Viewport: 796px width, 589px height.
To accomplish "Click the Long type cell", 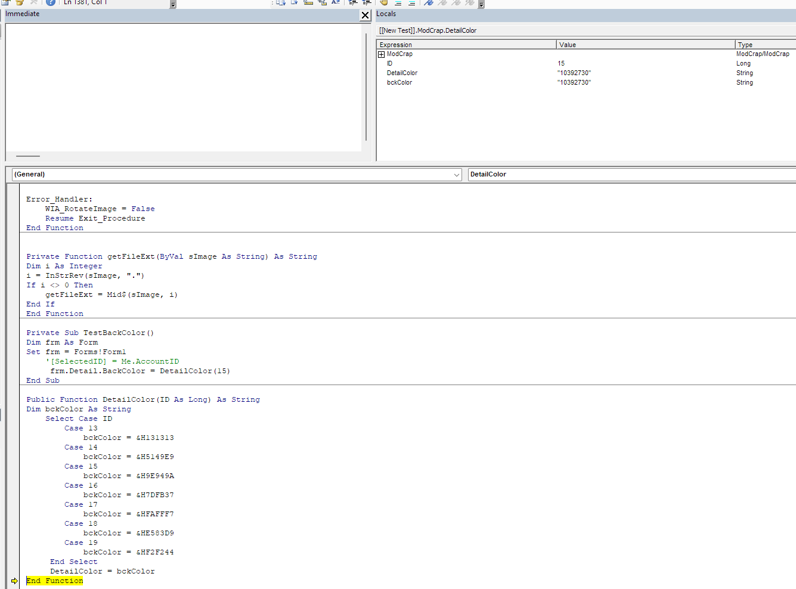I will click(744, 64).
